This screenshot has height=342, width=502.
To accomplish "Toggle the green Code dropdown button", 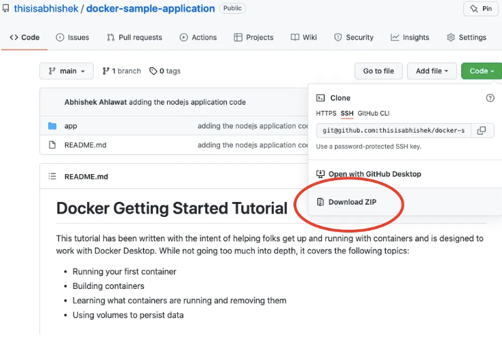I will (x=481, y=71).
